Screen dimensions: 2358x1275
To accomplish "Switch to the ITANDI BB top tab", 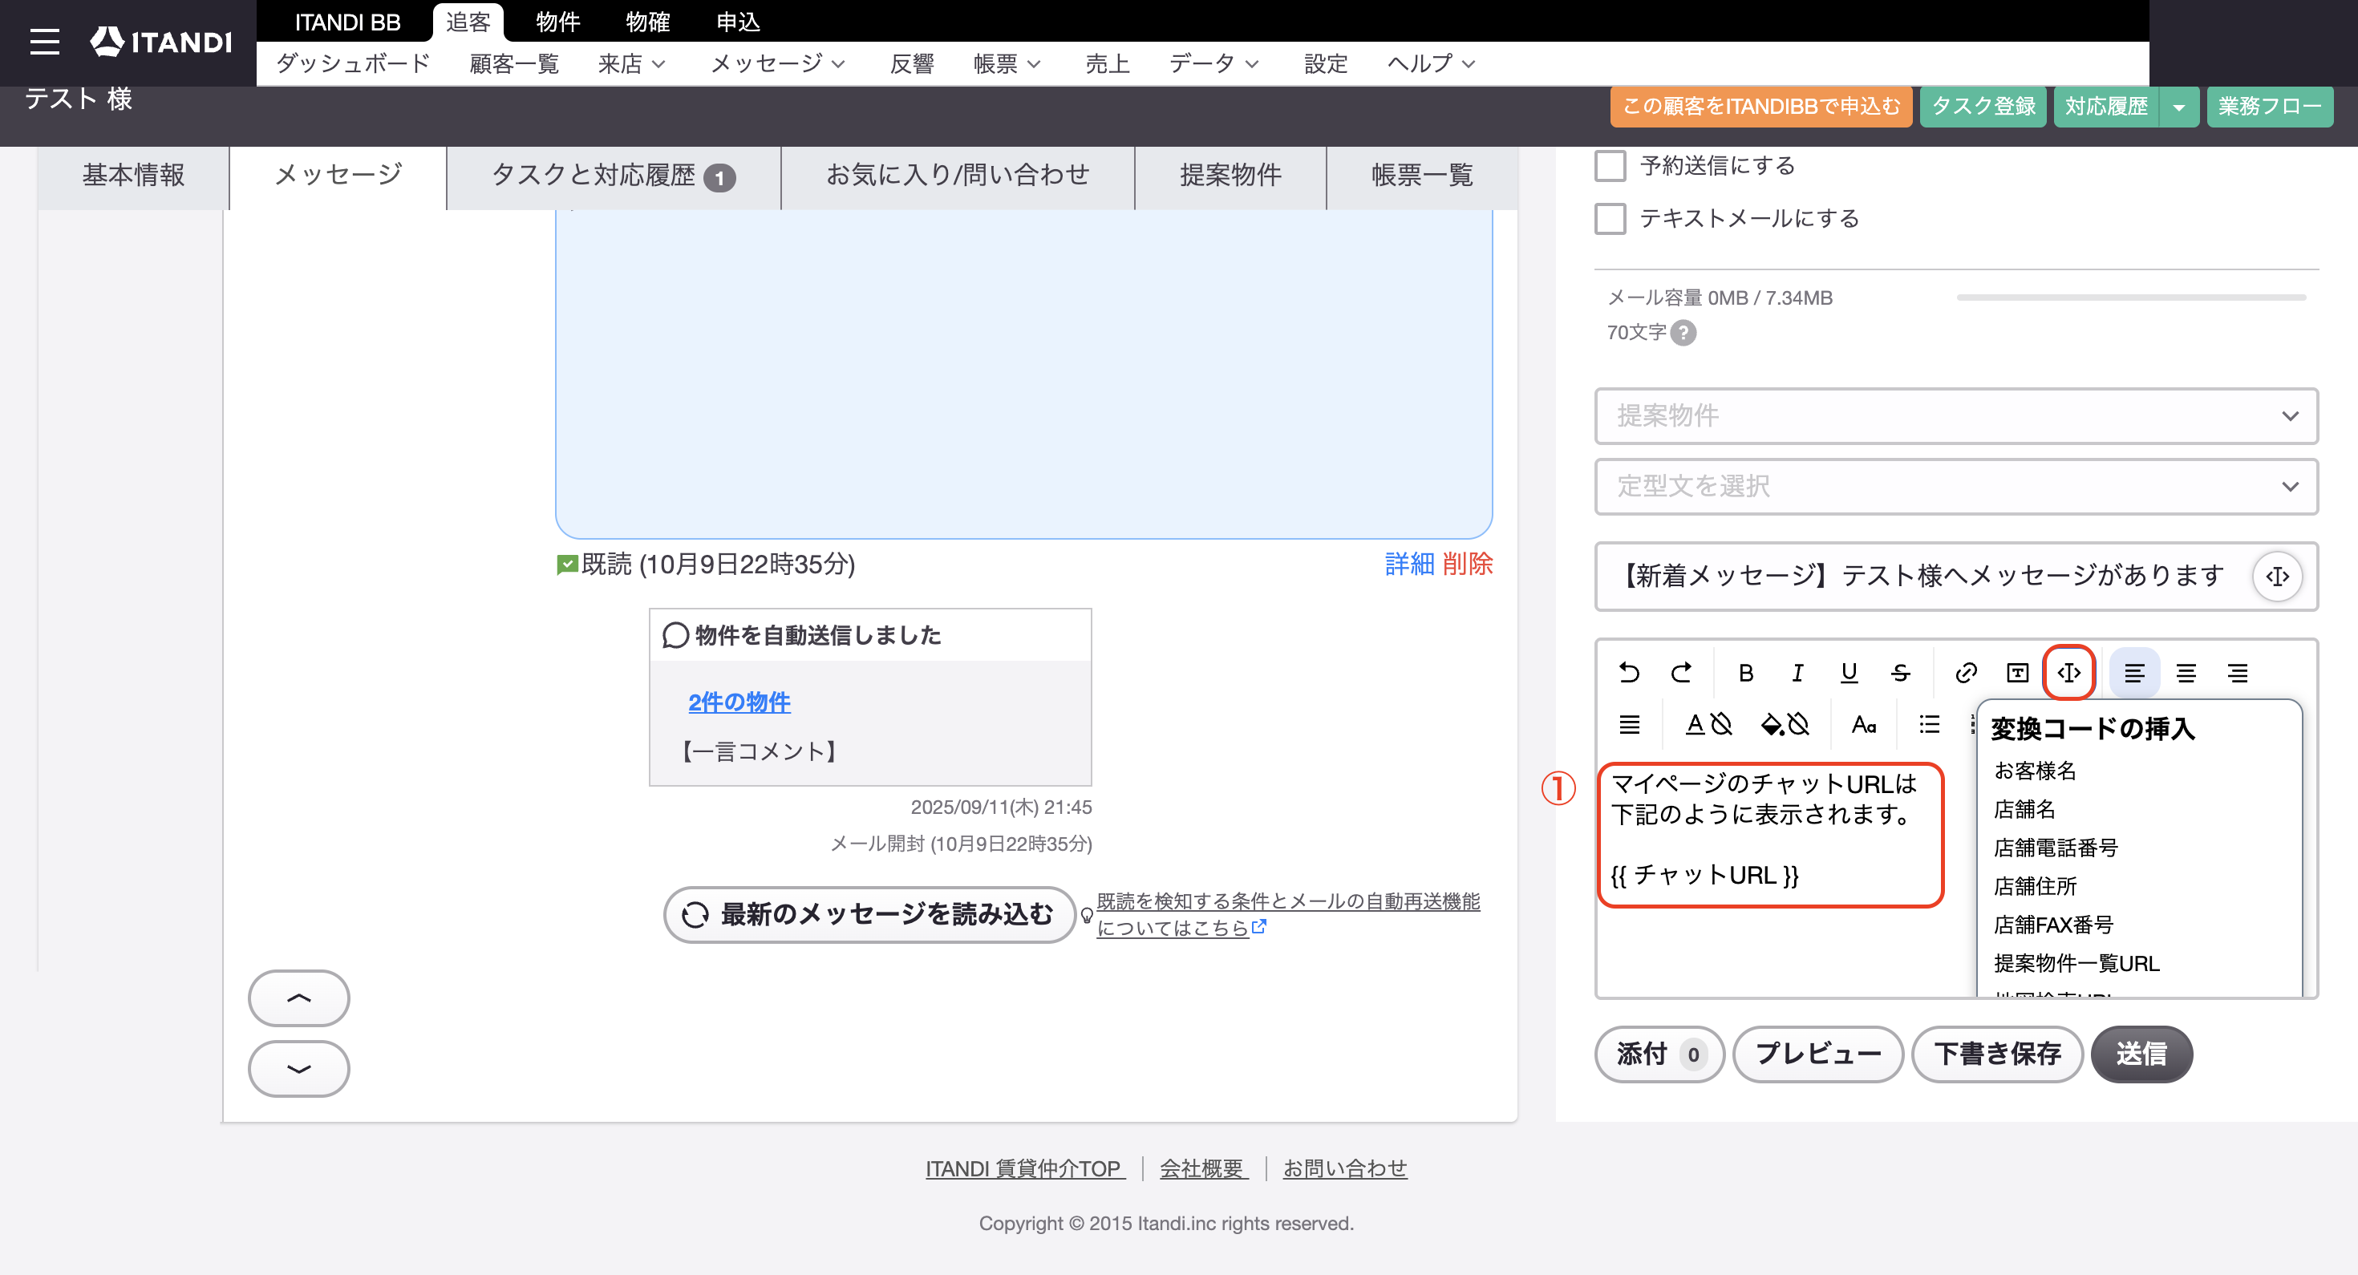I will (x=347, y=22).
